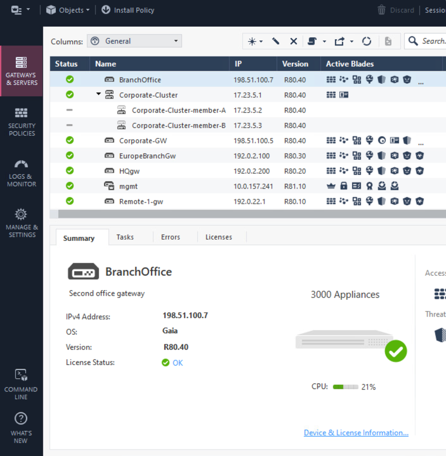Click the Refresh toolbar icon
The width and height of the screenshot is (446, 456).
click(x=366, y=41)
